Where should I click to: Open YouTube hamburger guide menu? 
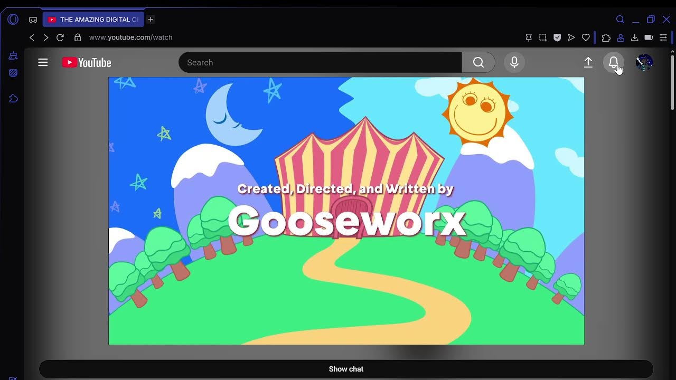(43, 62)
